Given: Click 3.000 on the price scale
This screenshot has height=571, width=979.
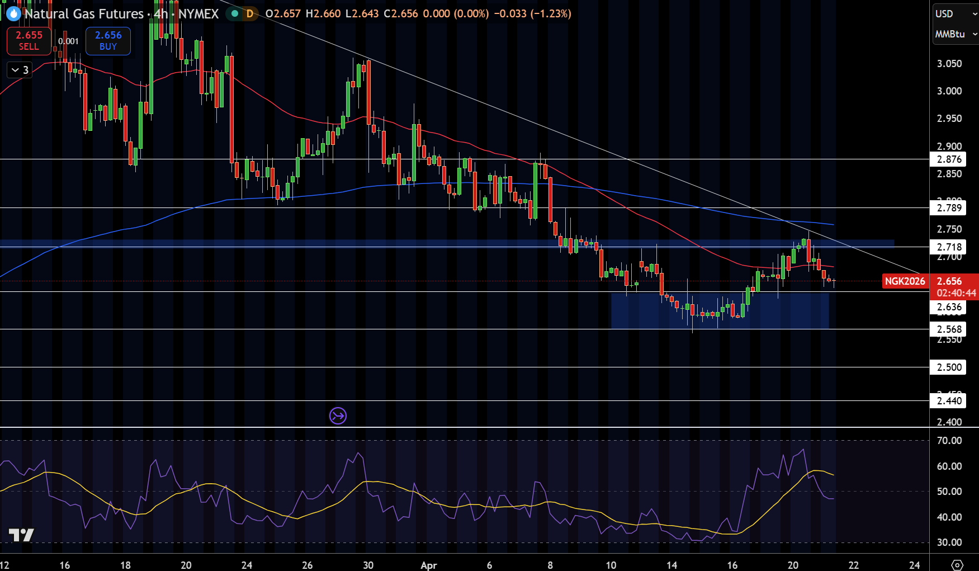Looking at the screenshot, I should tap(949, 91).
